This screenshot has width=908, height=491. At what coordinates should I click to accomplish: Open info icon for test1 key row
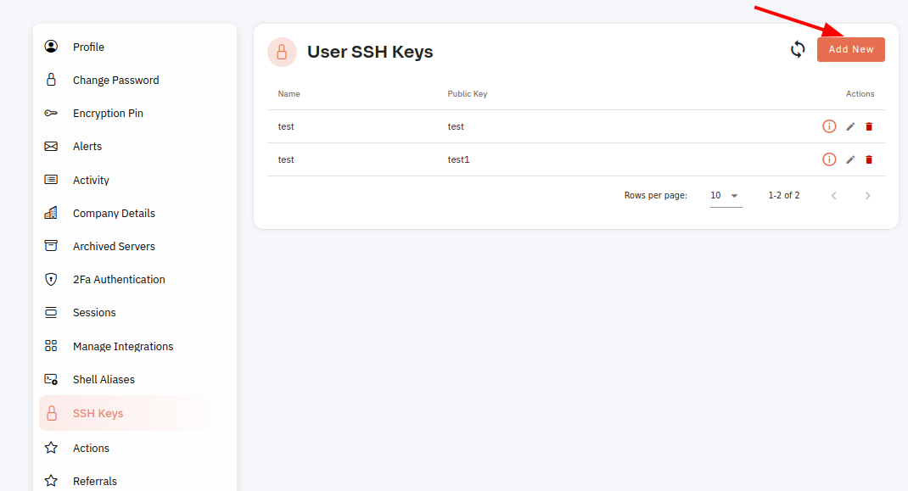[x=829, y=159]
